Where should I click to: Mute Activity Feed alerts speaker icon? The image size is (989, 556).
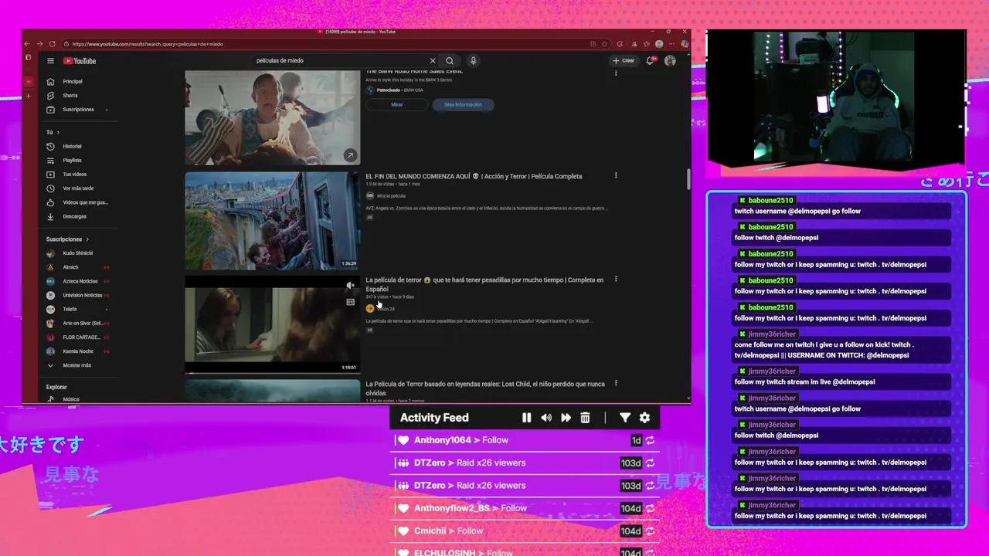click(546, 418)
